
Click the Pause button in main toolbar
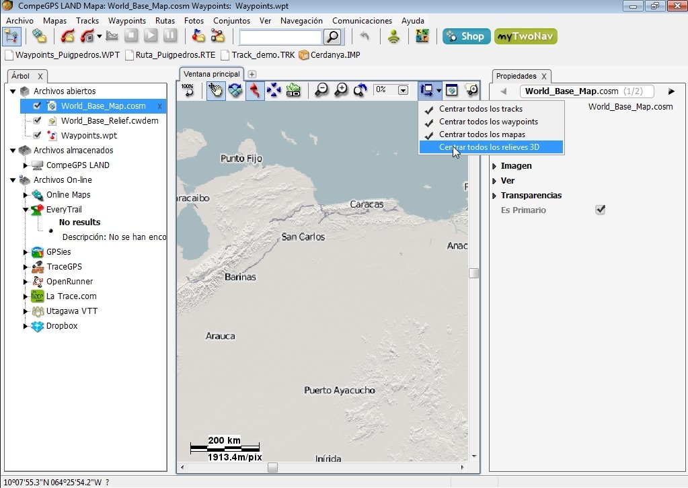point(170,36)
